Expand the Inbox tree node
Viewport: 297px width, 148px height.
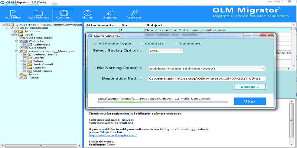[21, 61]
